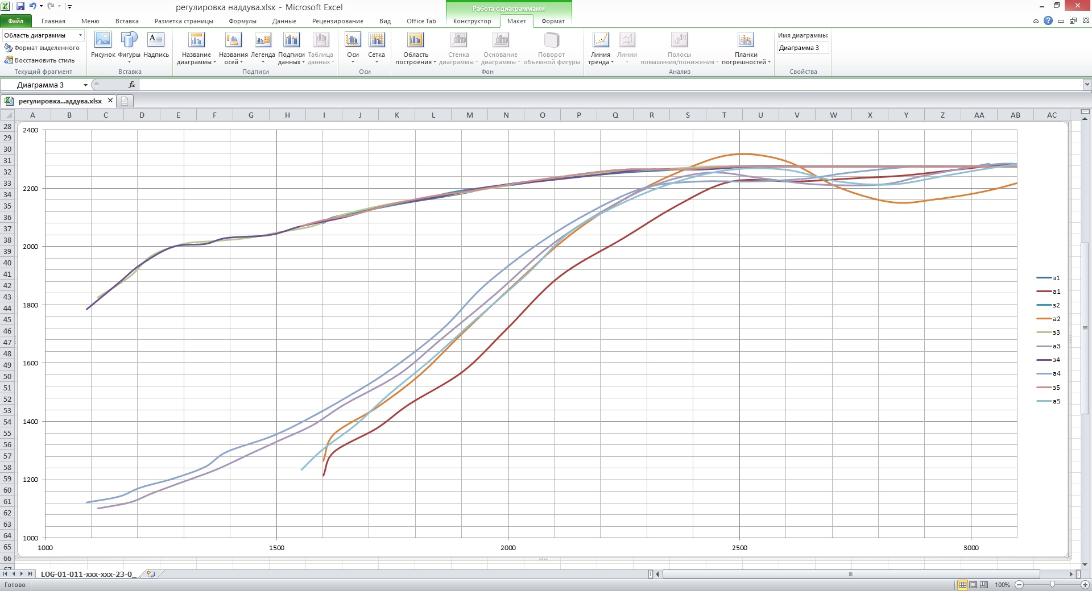1092x591 pixels.
Task: Open the Рецензирование ribbon tab
Action: click(337, 21)
